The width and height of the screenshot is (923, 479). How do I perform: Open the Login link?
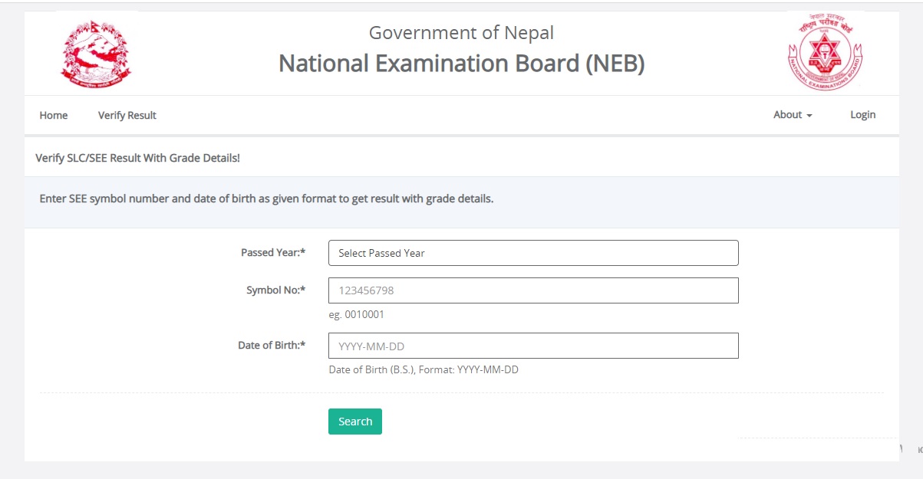[863, 115]
